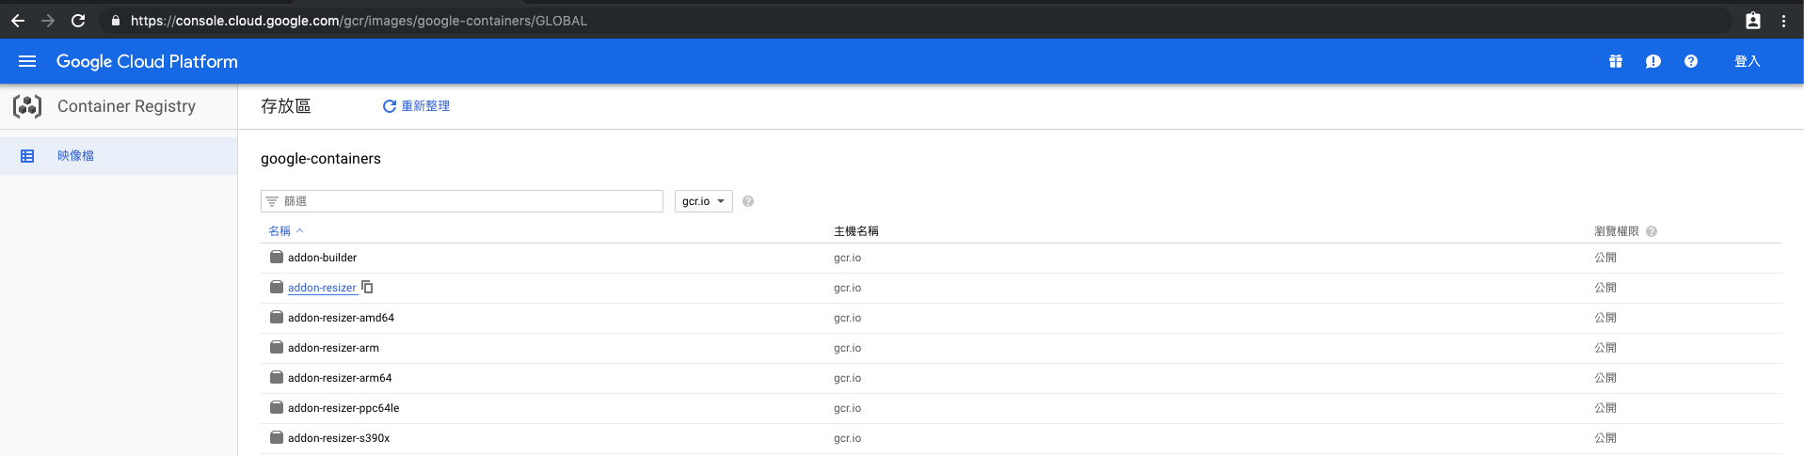Click the 篩選 filter input field
The image size is (1804, 456).
(471, 201)
